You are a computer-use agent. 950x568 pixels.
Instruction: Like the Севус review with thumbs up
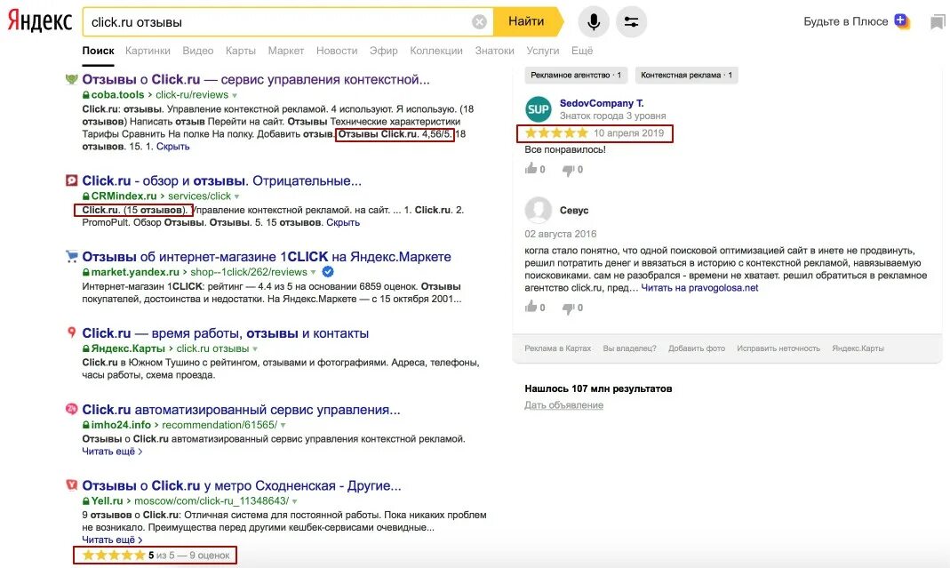[x=531, y=307]
